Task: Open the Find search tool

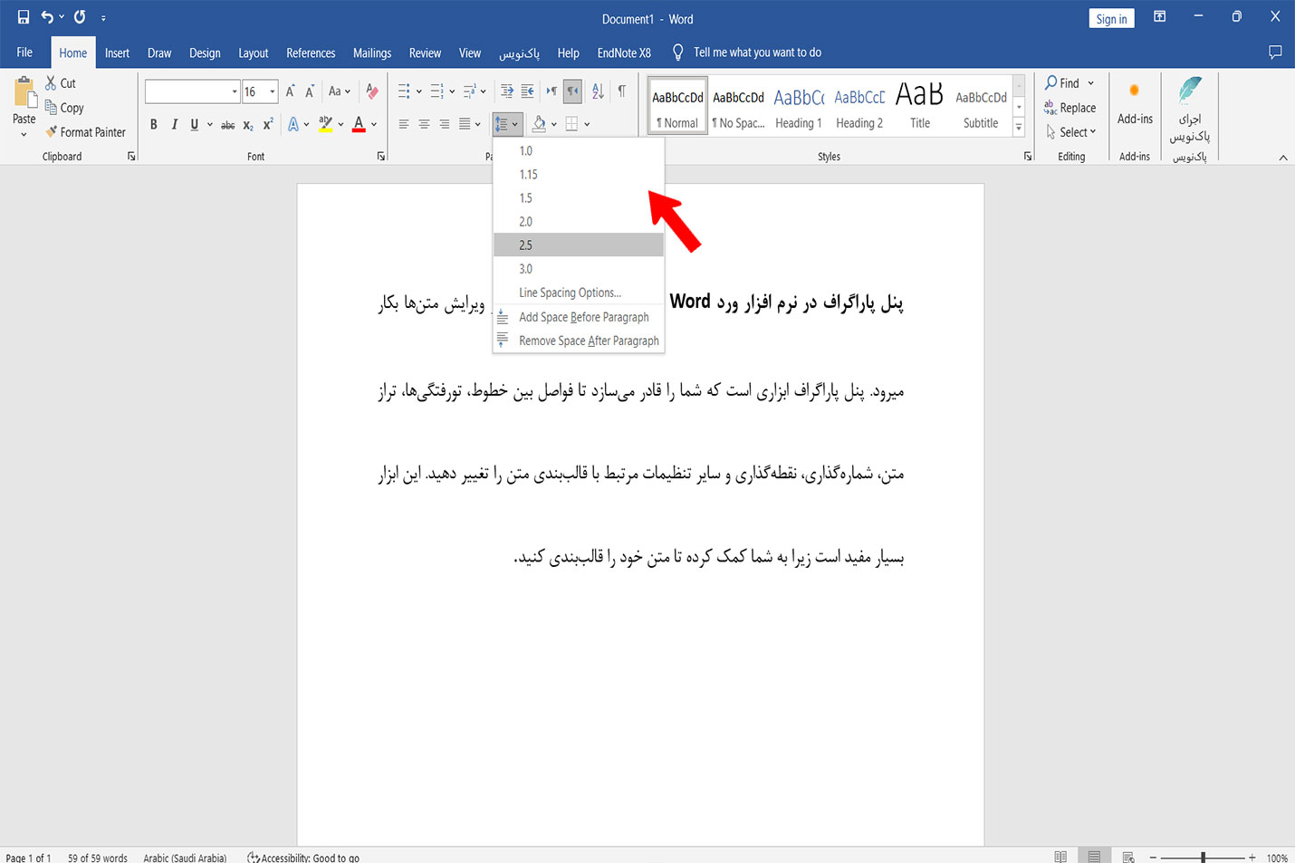Action: pos(1061,83)
